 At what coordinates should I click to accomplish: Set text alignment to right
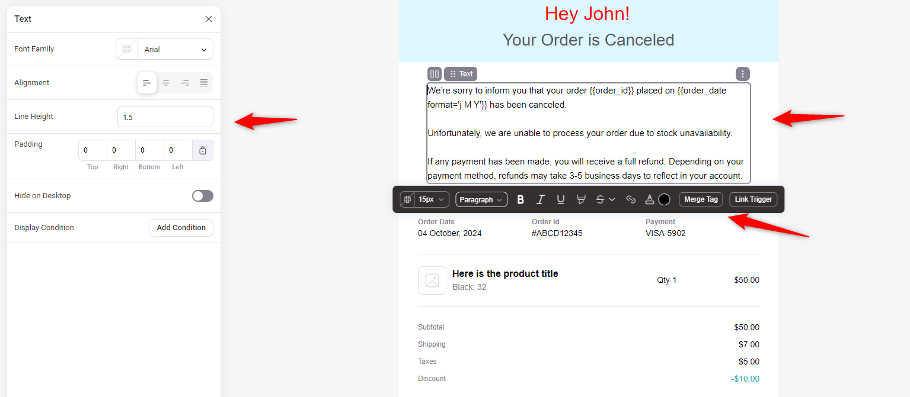click(x=185, y=83)
